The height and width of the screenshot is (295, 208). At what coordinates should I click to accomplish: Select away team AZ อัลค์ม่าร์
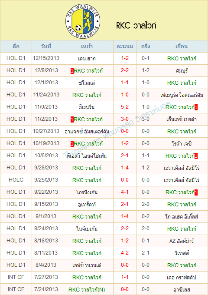coord(182,241)
